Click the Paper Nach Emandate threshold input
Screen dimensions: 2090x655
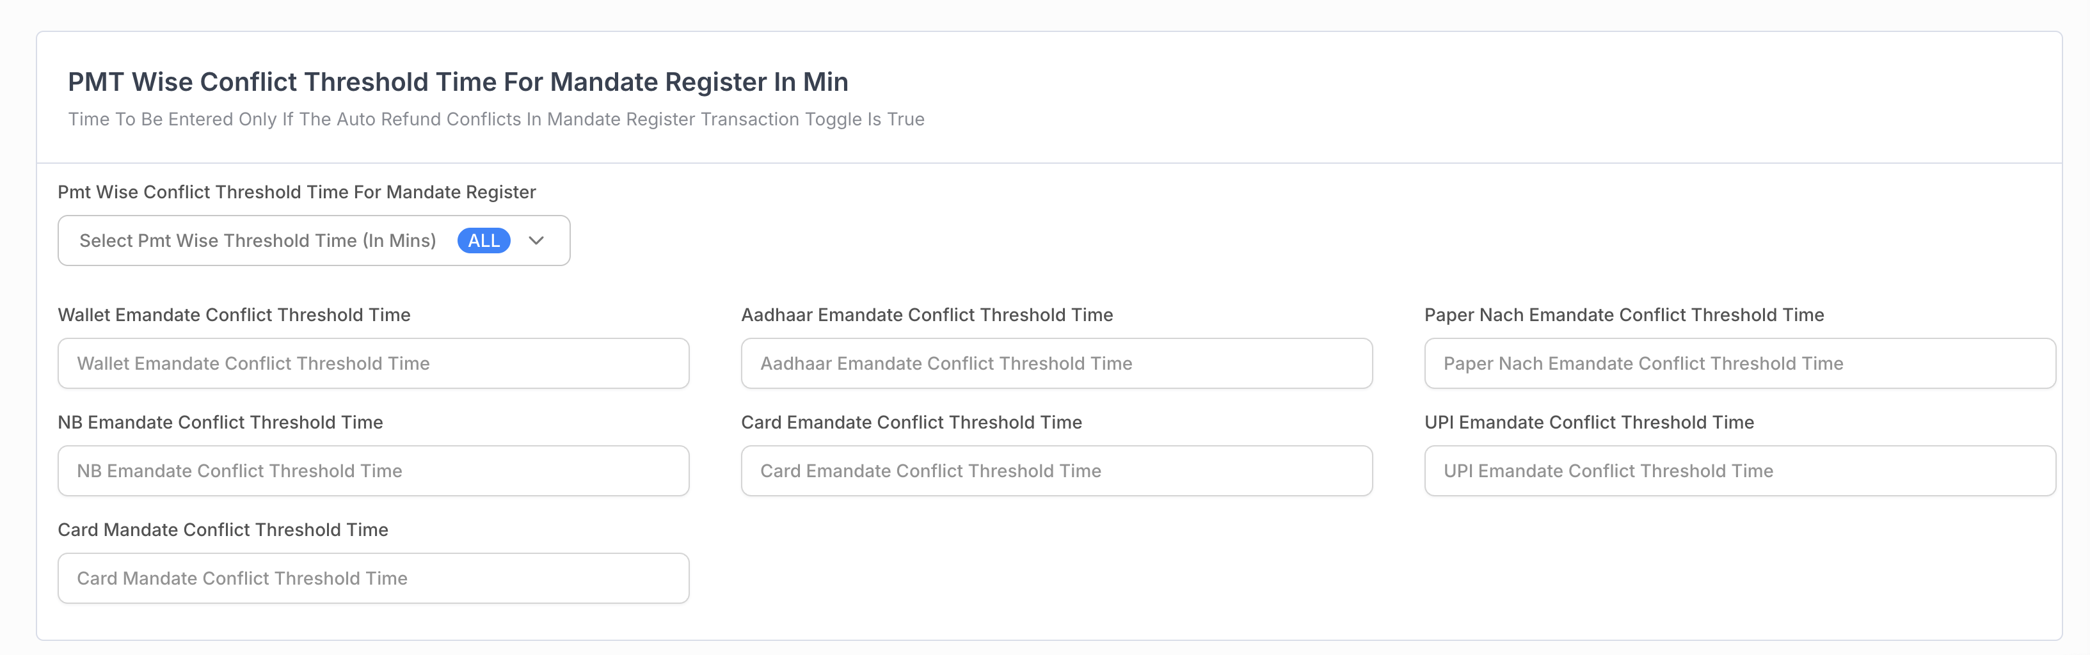click(1739, 363)
